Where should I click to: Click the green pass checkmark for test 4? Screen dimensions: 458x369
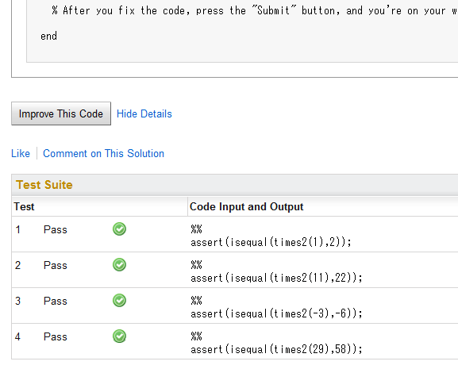click(x=119, y=336)
